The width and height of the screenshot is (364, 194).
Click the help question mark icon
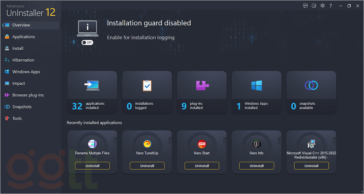(331, 6)
